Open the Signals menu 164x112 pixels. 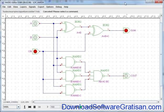click(x=32, y=7)
